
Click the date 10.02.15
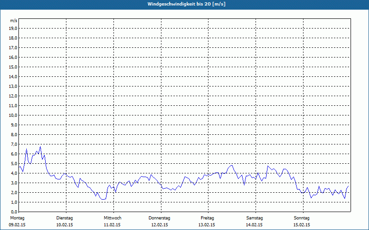tap(65, 225)
